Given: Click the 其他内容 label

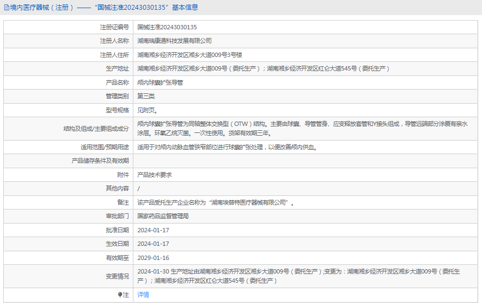Looking at the screenshot, I should [x=118, y=188].
